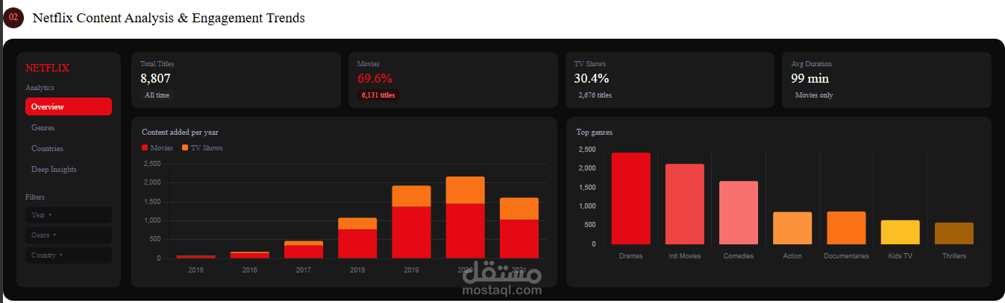Click the Total Titles card value 8,807

pyautogui.click(x=155, y=78)
